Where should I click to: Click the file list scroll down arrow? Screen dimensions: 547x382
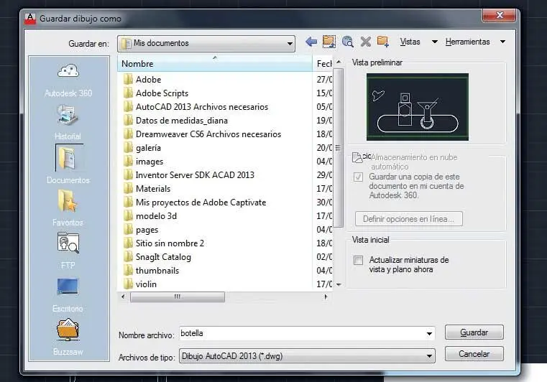[x=339, y=285]
